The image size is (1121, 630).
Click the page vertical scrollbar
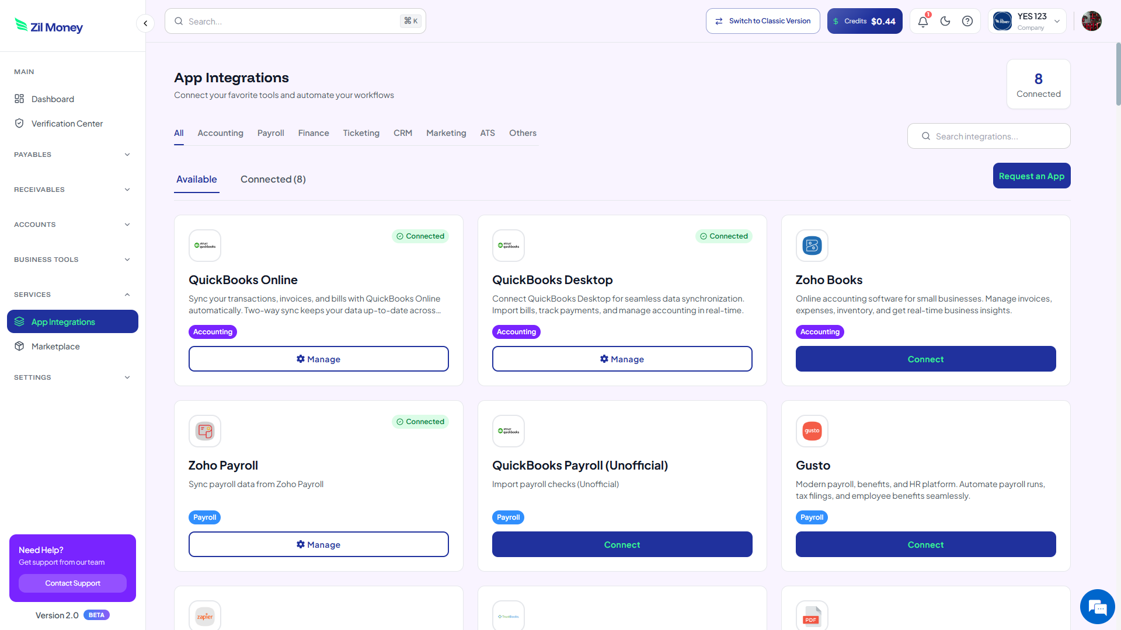point(1118,73)
